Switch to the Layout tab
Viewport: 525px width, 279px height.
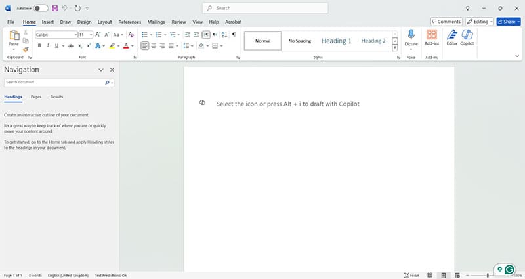coord(104,22)
